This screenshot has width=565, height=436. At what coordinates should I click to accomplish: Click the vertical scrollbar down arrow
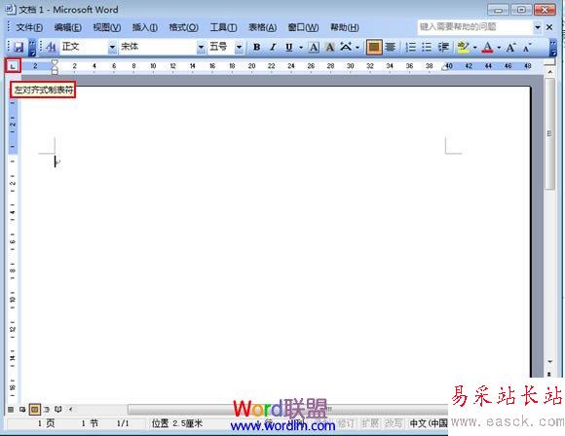point(549,362)
